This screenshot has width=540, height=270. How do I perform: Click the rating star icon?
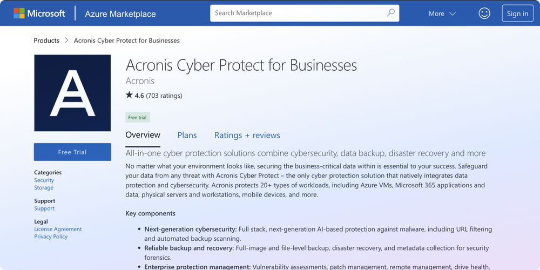click(x=129, y=95)
